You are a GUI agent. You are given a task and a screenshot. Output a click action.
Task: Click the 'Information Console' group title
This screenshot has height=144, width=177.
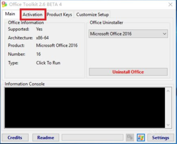coord(25,84)
